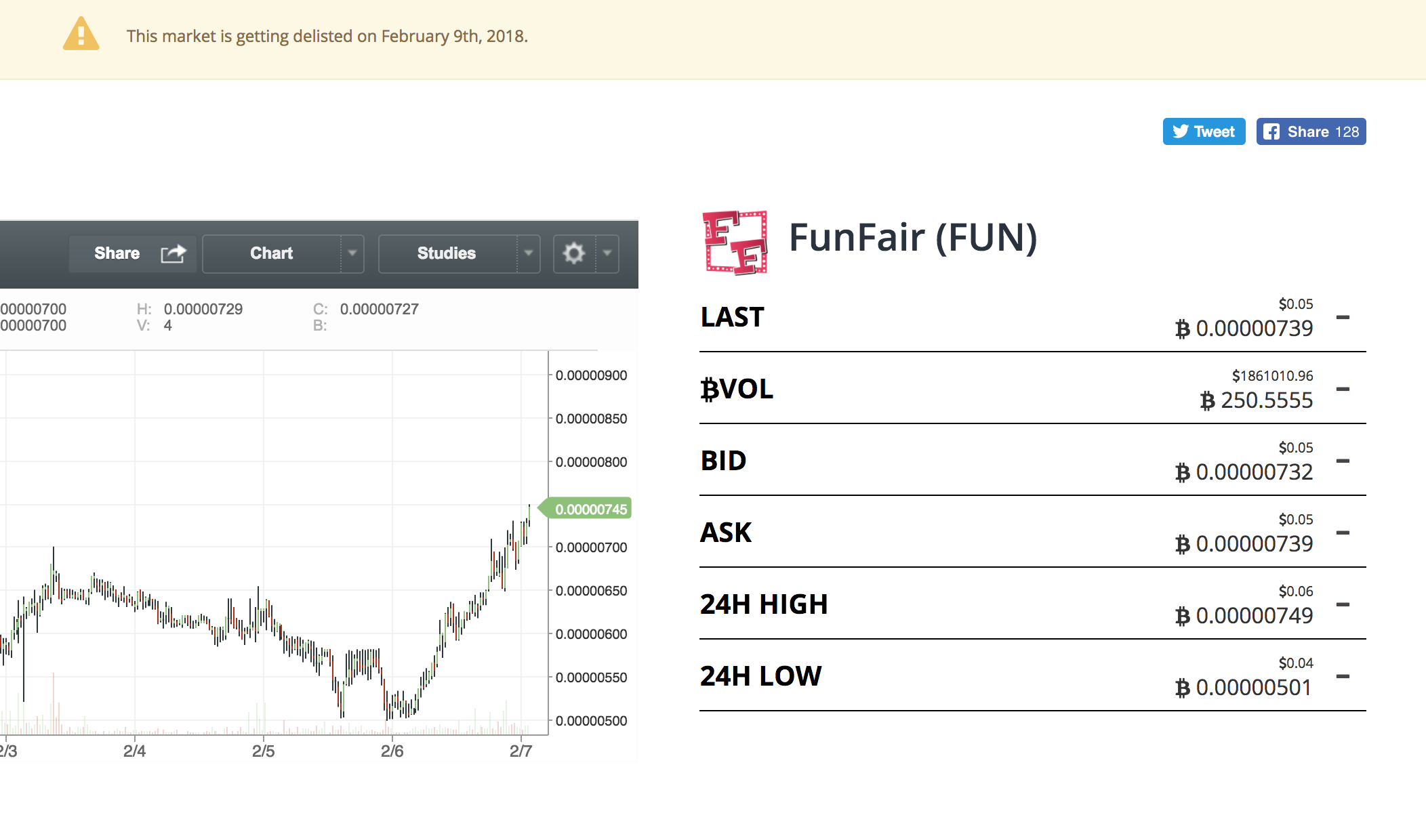Open the chart settings gear icon

pyautogui.click(x=573, y=253)
